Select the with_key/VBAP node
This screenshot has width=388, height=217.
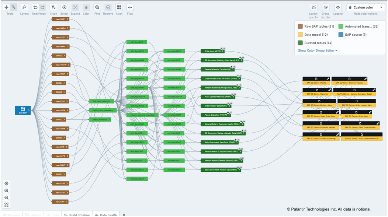137,179
